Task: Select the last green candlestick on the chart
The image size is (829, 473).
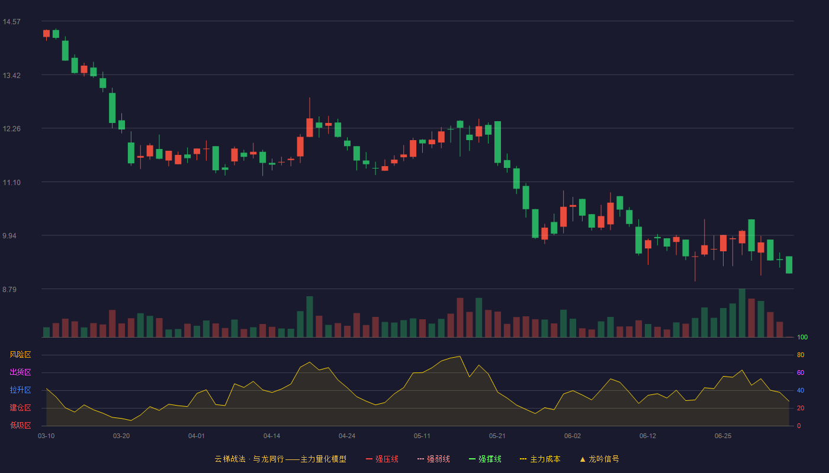Action: 789,265
